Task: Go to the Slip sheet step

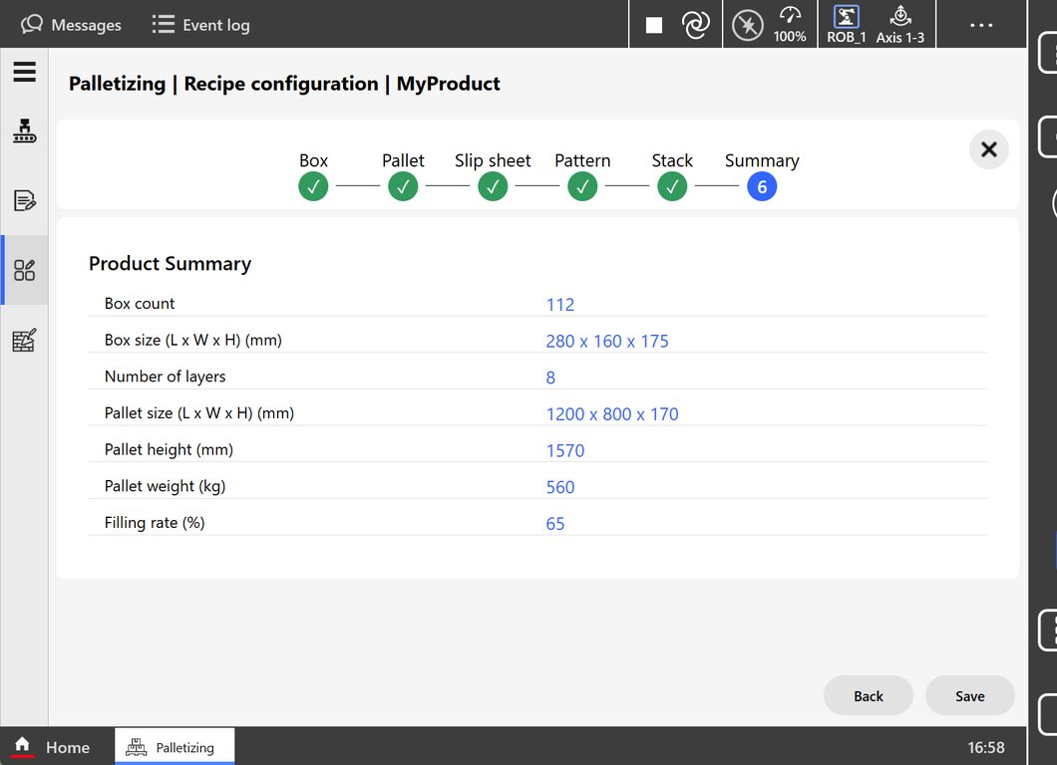Action: (493, 186)
